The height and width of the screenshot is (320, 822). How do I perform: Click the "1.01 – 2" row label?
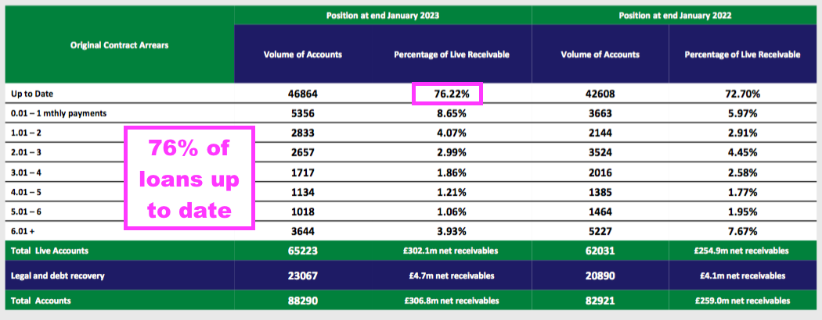26,133
